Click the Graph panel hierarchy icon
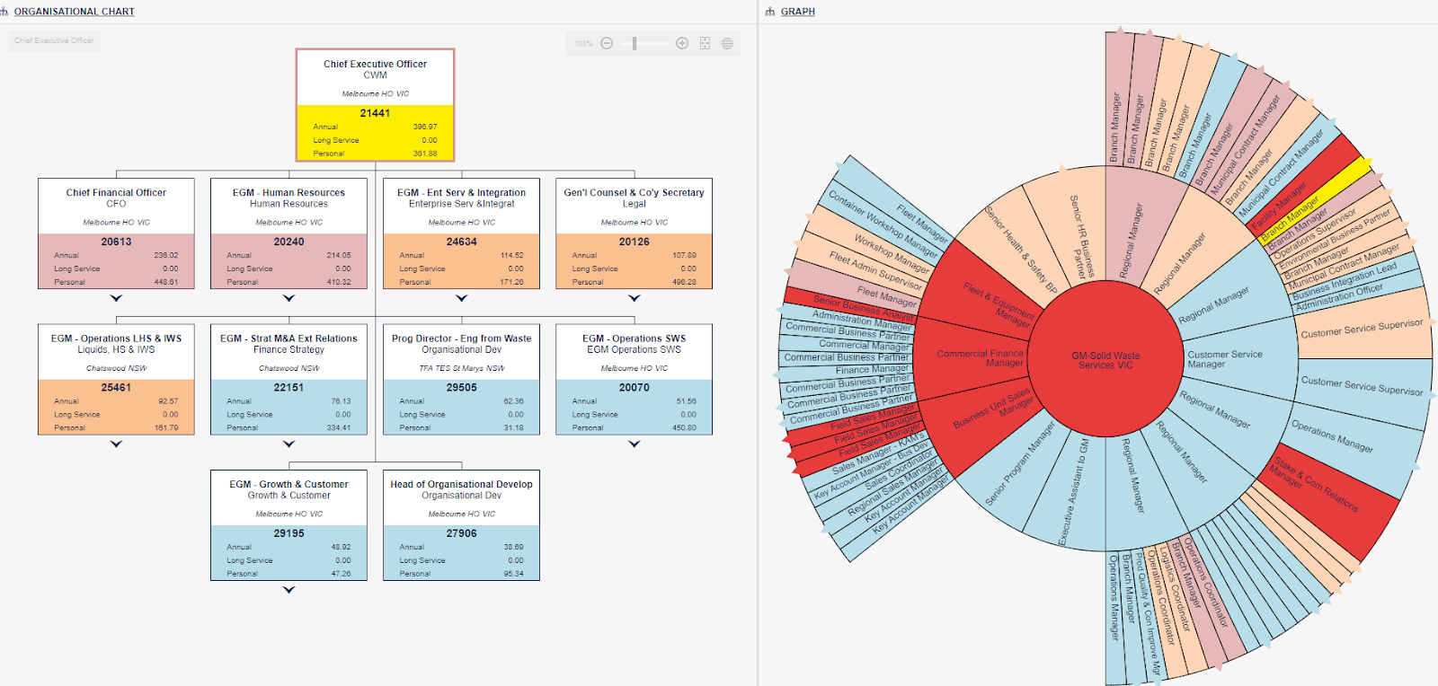This screenshot has height=686, width=1438. 770,12
